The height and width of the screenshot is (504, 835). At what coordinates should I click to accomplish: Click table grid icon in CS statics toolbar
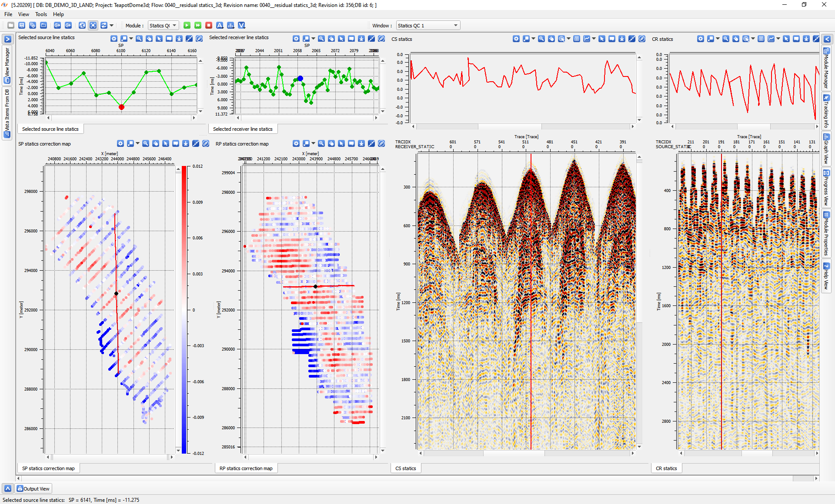[577, 39]
